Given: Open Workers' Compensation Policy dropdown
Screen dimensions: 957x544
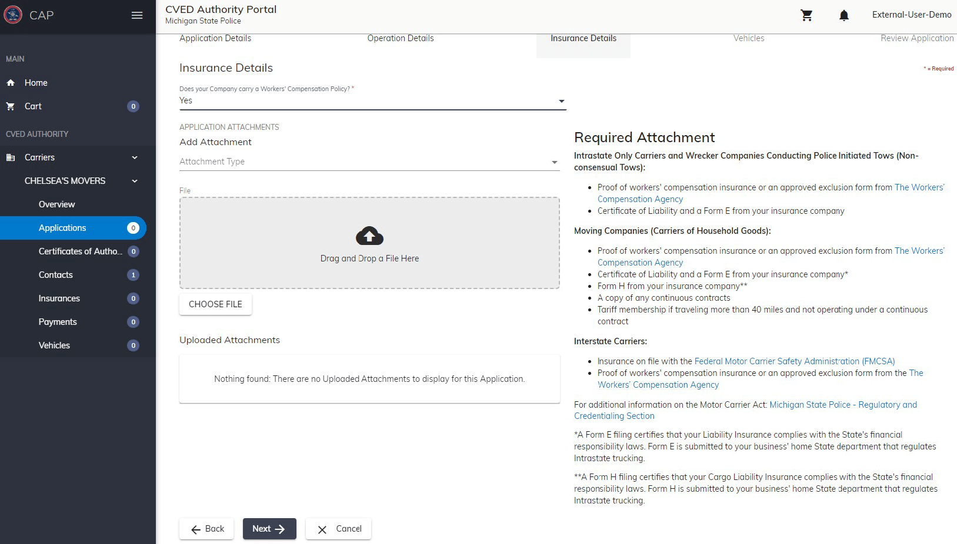Looking at the screenshot, I should pos(372,100).
